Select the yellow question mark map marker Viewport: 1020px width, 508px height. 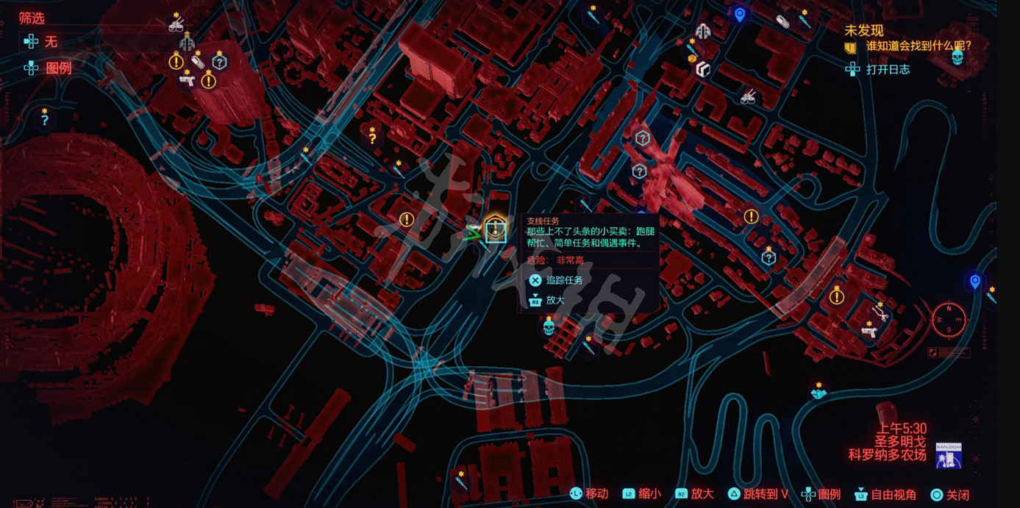(372, 137)
